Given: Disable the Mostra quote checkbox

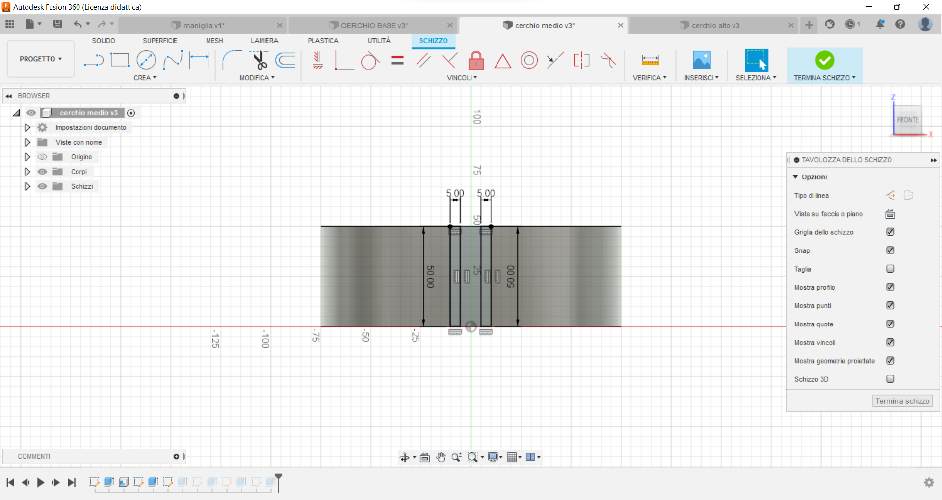Looking at the screenshot, I should pyautogui.click(x=890, y=324).
